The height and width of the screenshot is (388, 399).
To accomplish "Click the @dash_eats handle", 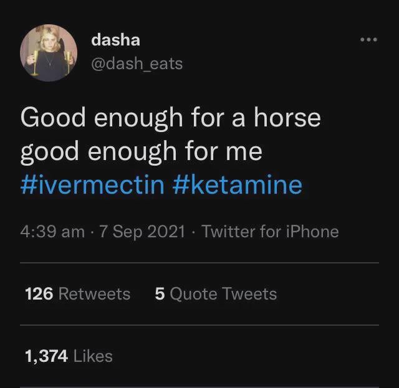I will click(x=137, y=63).
